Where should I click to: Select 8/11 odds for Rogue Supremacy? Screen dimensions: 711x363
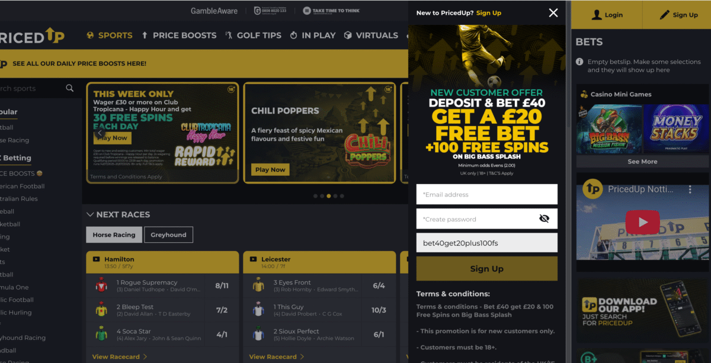pyautogui.click(x=222, y=285)
